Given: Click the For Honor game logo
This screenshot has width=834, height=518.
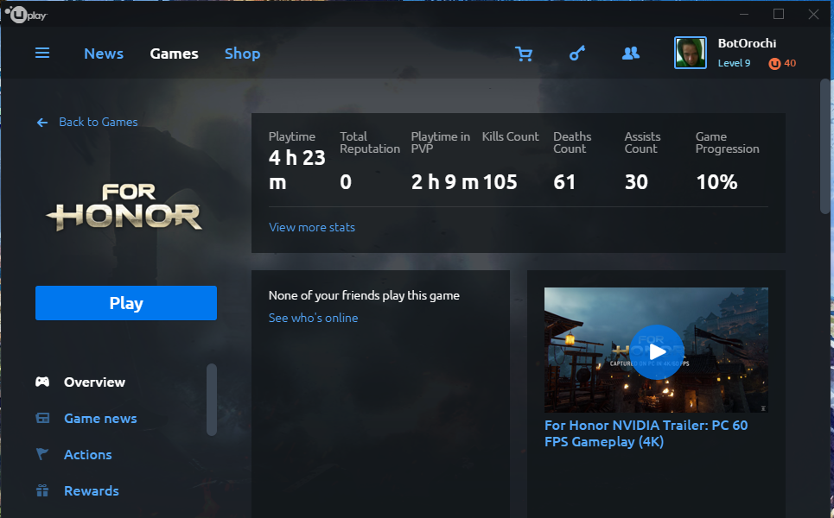Looking at the screenshot, I should 124,207.
